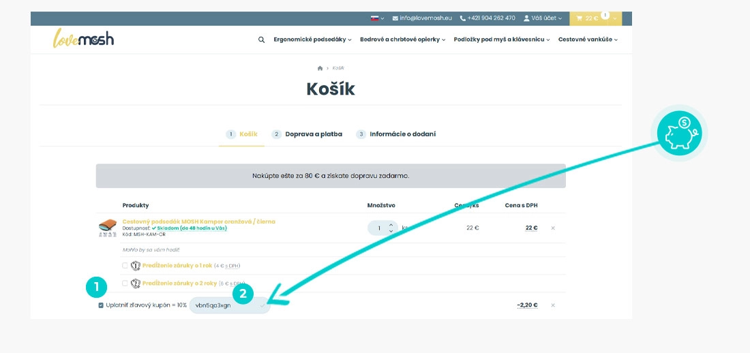Decrease product quantity with down arrow
This screenshot has height=353, width=750.
391,232
